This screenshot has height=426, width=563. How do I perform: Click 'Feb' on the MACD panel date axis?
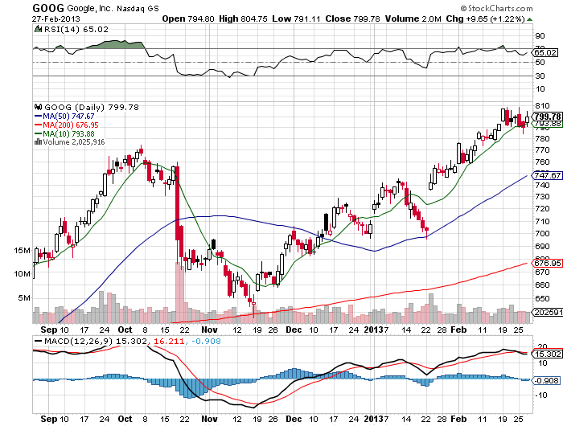point(458,419)
